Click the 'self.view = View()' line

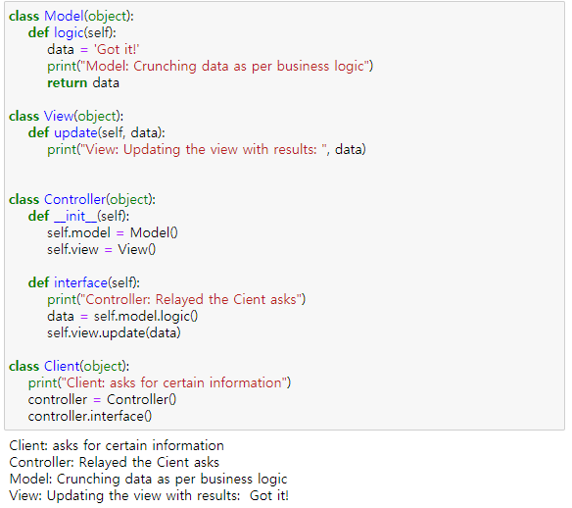pyautogui.click(x=102, y=249)
